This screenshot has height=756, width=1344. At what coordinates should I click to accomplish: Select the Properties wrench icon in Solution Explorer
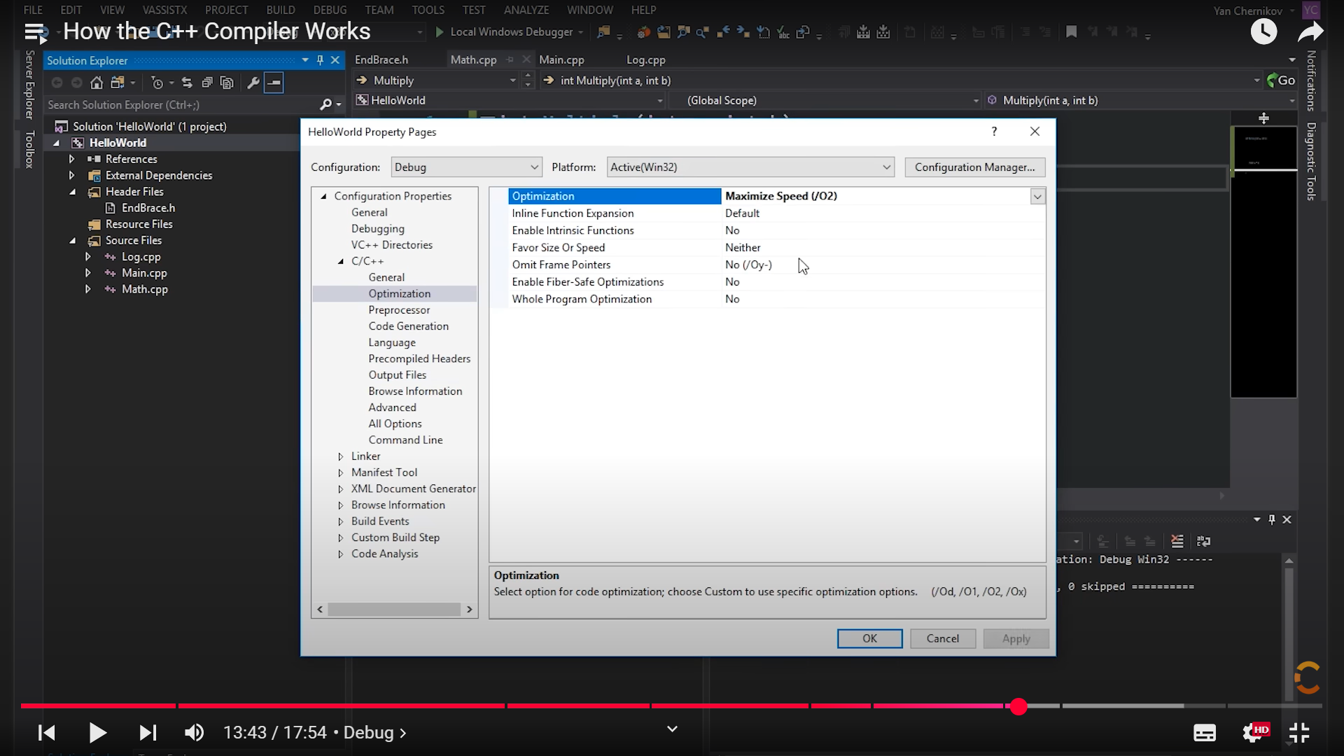(x=254, y=83)
